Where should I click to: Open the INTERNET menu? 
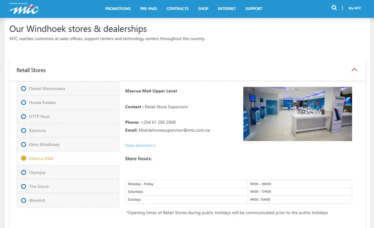click(227, 9)
